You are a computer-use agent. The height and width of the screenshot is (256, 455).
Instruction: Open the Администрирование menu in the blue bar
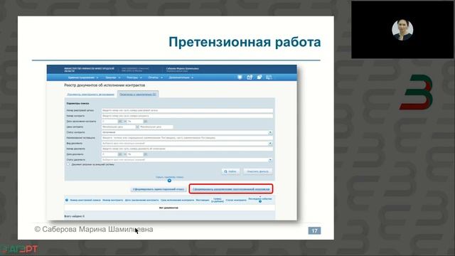(83, 78)
